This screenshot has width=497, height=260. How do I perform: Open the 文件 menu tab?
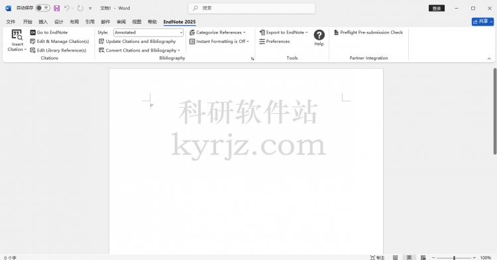[x=11, y=22]
